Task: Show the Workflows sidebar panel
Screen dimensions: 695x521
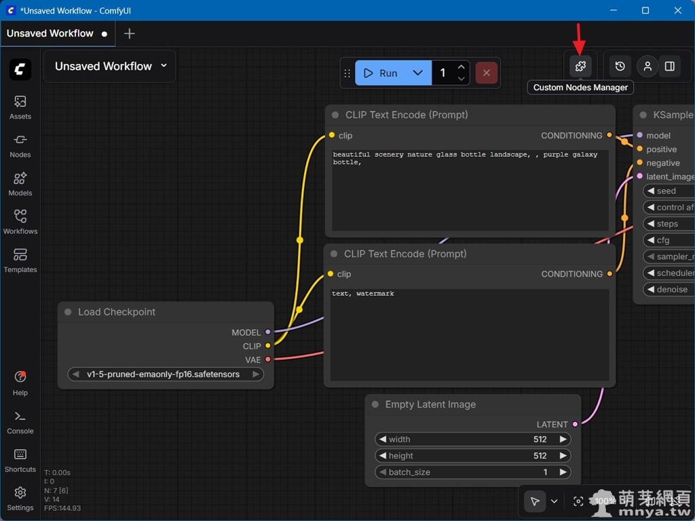Action: [20, 222]
